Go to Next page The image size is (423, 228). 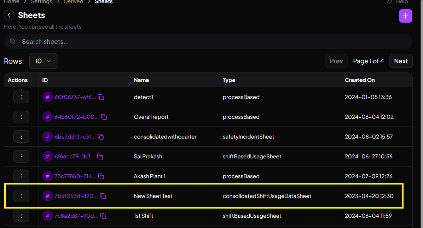click(x=401, y=61)
